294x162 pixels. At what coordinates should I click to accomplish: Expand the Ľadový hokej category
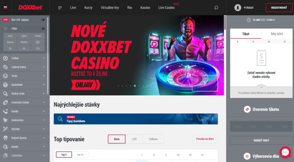(44, 67)
